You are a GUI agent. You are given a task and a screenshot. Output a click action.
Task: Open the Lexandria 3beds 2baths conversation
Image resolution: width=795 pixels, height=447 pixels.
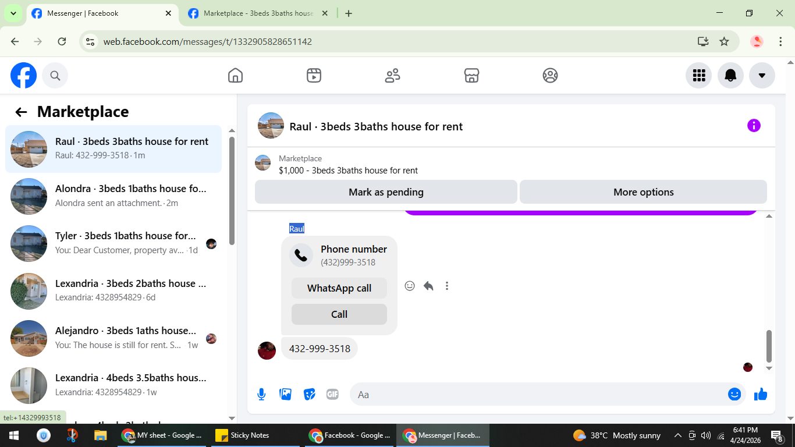coord(113,291)
